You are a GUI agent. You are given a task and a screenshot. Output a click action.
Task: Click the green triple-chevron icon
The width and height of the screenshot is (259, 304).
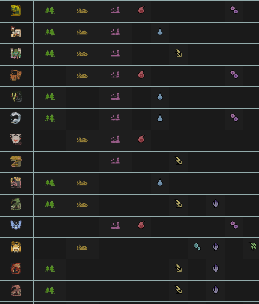click(253, 246)
